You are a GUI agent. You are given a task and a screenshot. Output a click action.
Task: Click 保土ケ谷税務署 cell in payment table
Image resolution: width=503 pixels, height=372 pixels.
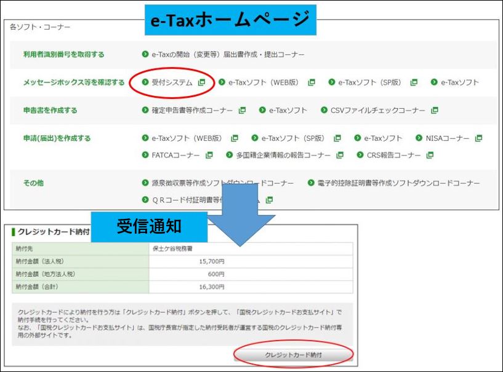coord(251,248)
